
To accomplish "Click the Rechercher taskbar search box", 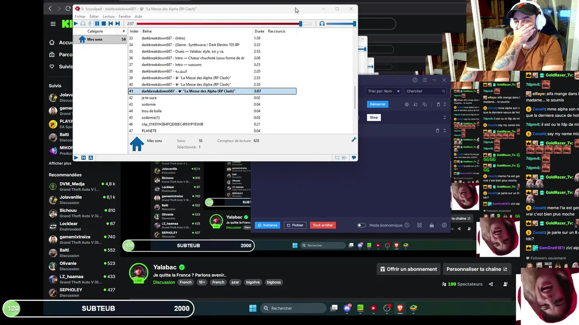I will [x=294, y=308].
